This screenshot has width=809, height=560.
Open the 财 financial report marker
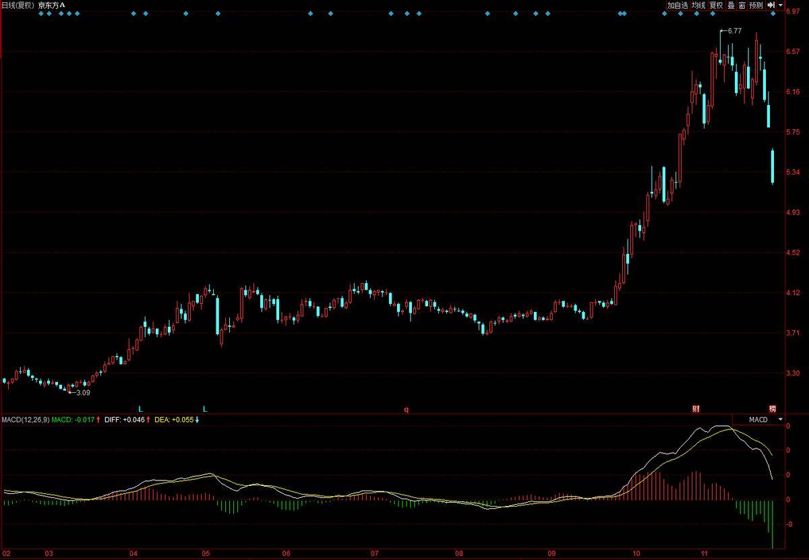(696, 409)
